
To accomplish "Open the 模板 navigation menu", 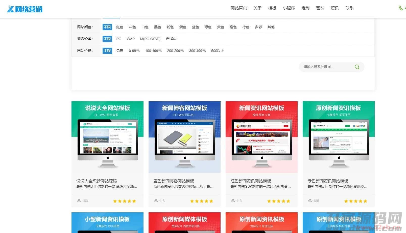I will [x=272, y=8].
